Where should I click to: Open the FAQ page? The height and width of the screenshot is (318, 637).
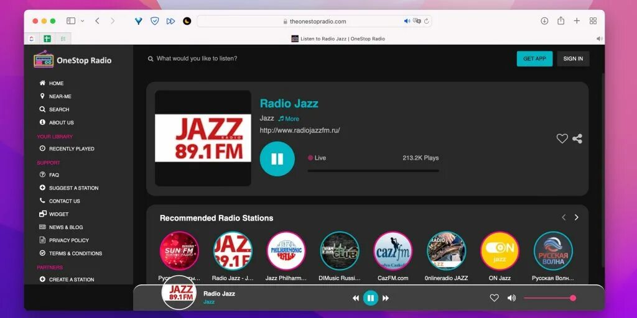click(49, 175)
